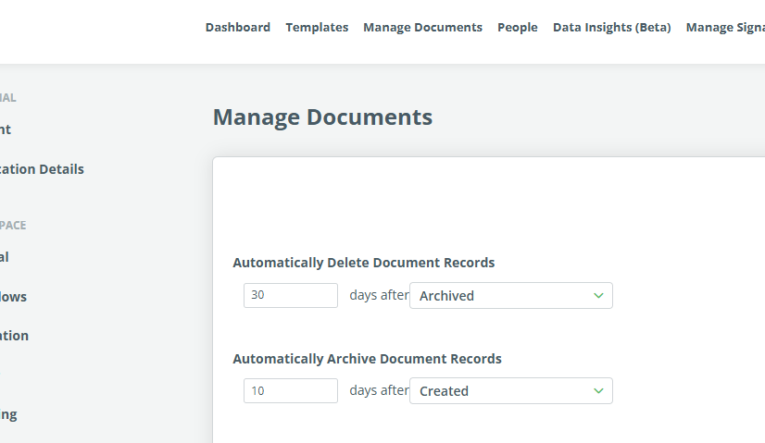Image resolution: width=765 pixels, height=443 pixels.
Task: Open the Templates page
Action: coord(317,28)
